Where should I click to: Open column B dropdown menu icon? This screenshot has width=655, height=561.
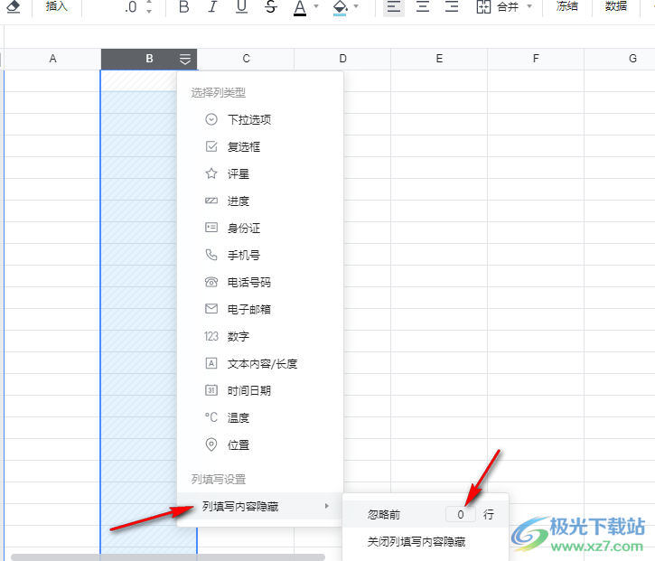tap(185, 60)
